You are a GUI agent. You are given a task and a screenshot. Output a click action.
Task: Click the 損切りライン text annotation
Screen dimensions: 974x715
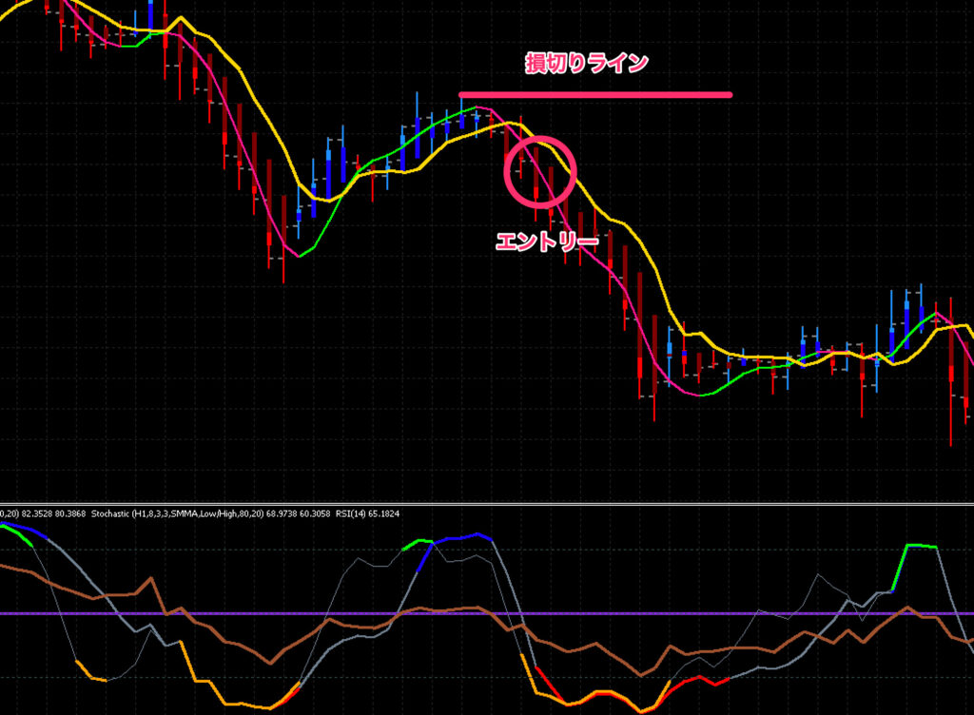(x=587, y=60)
